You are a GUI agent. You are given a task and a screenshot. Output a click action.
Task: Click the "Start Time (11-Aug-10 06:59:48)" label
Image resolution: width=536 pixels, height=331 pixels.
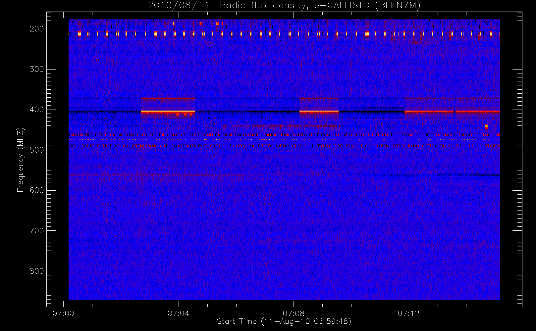284,321
